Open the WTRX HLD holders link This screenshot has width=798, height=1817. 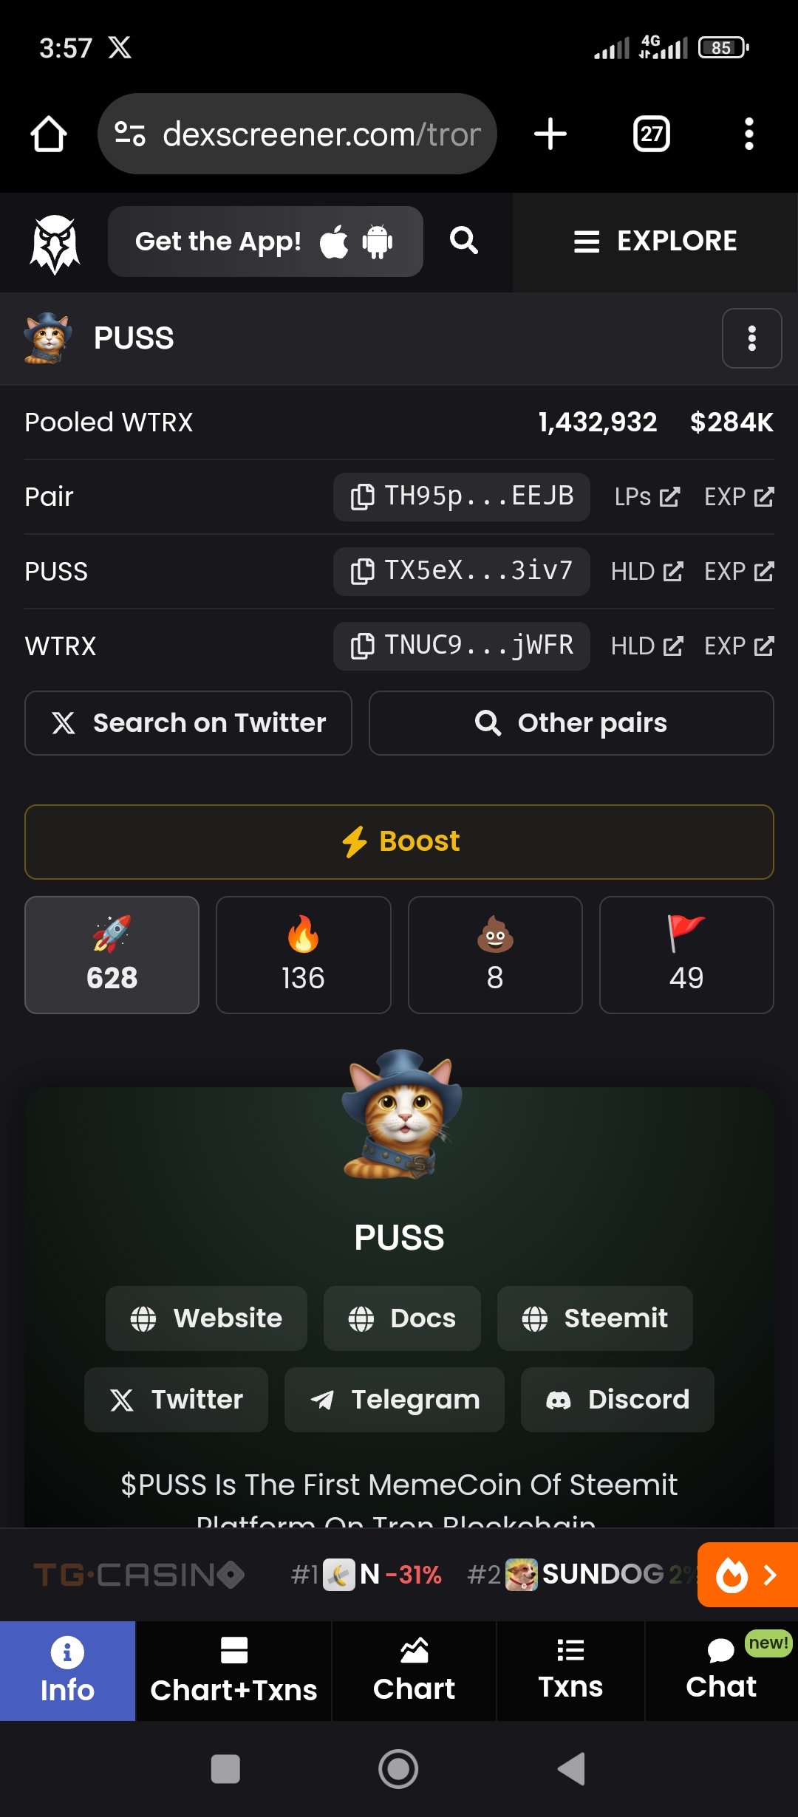click(x=647, y=646)
